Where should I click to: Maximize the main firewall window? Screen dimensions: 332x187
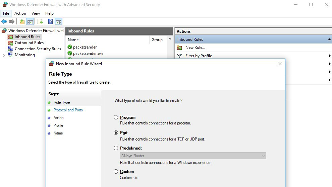point(311,4)
